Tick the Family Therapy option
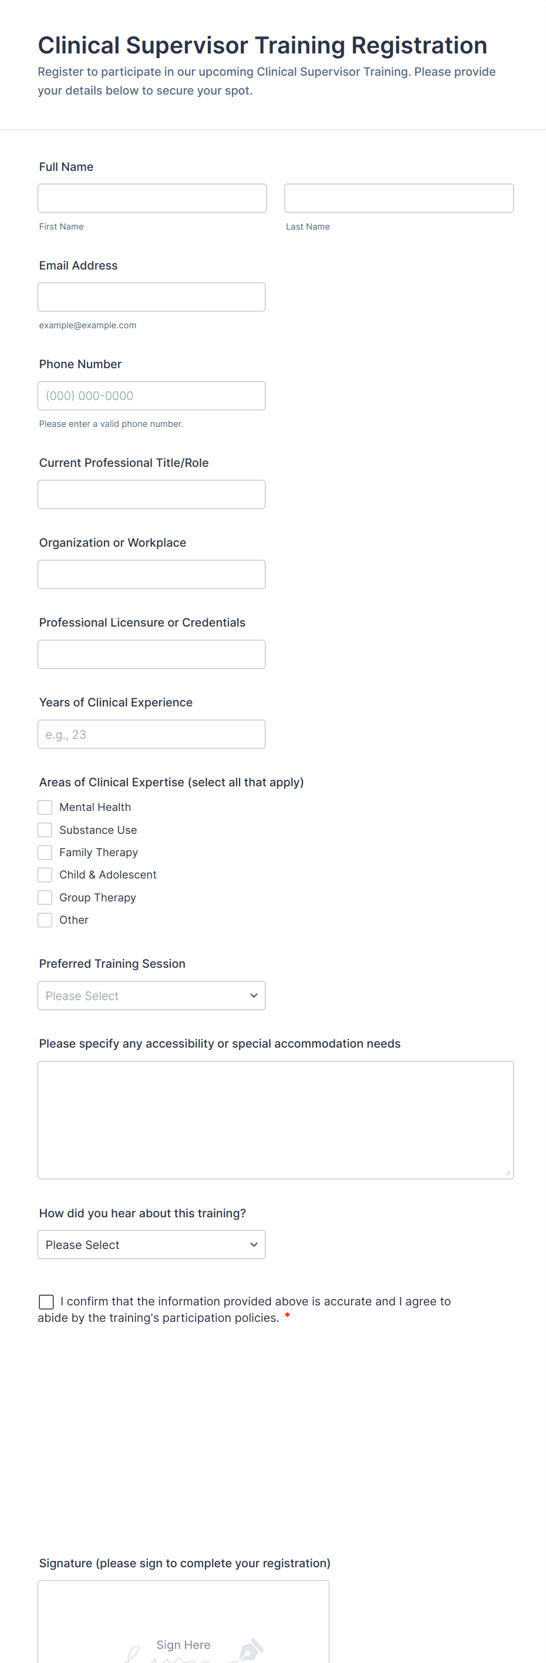The image size is (546, 1663). coord(45,852)
